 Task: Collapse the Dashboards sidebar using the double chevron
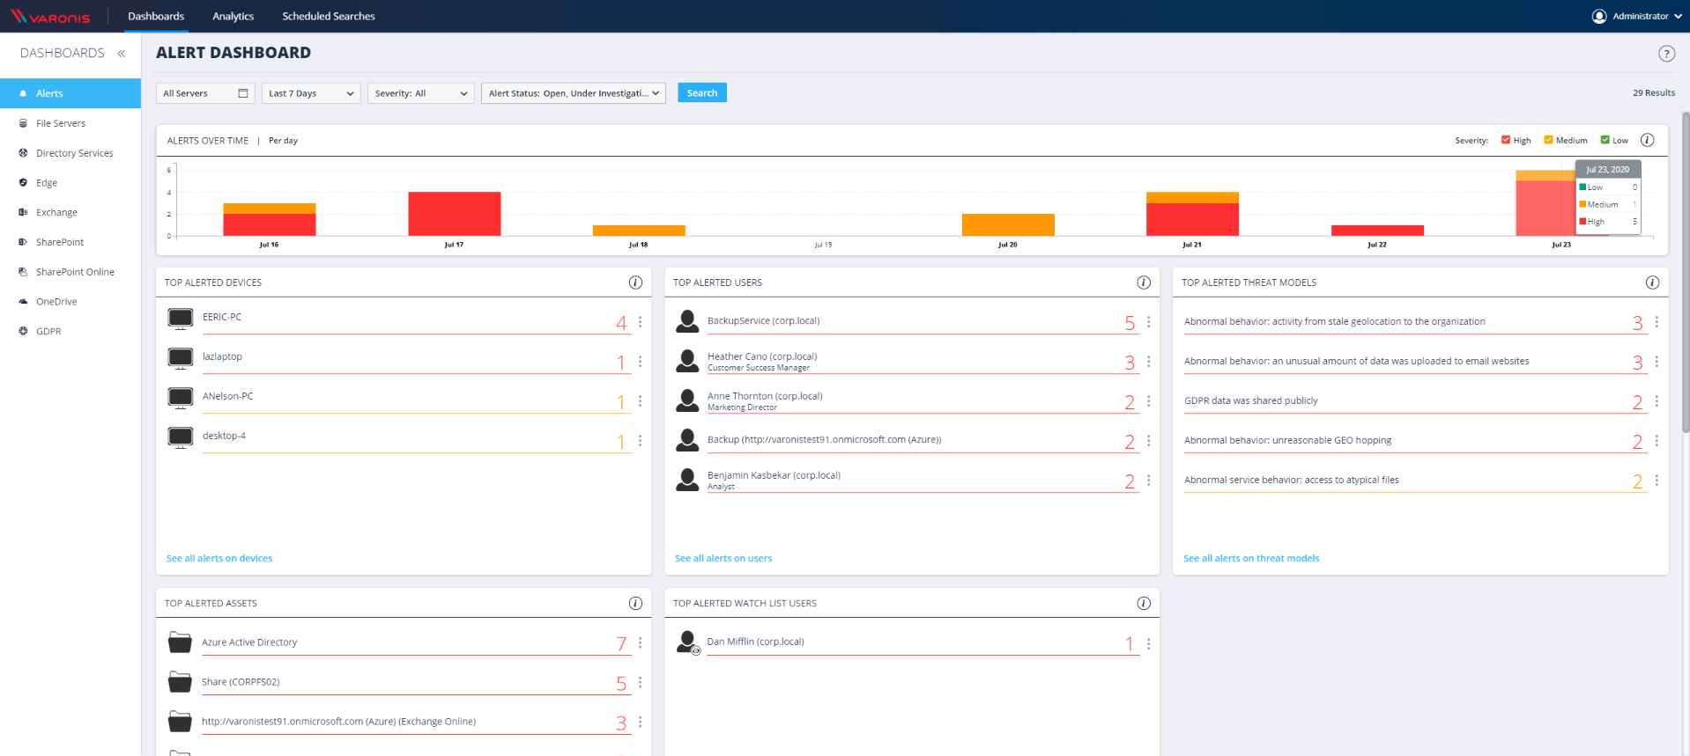(122, 54)
